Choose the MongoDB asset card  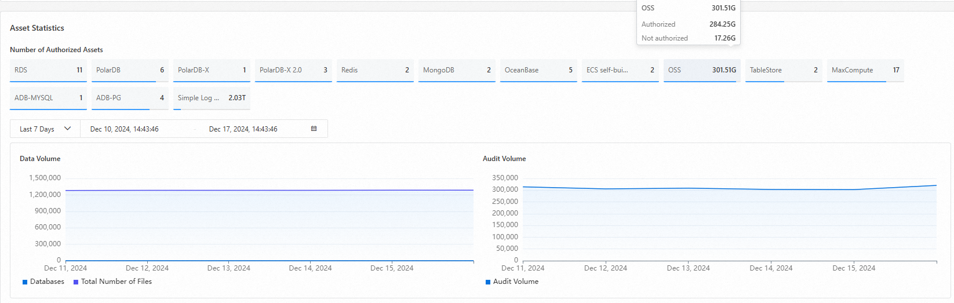tap(457, 70)
